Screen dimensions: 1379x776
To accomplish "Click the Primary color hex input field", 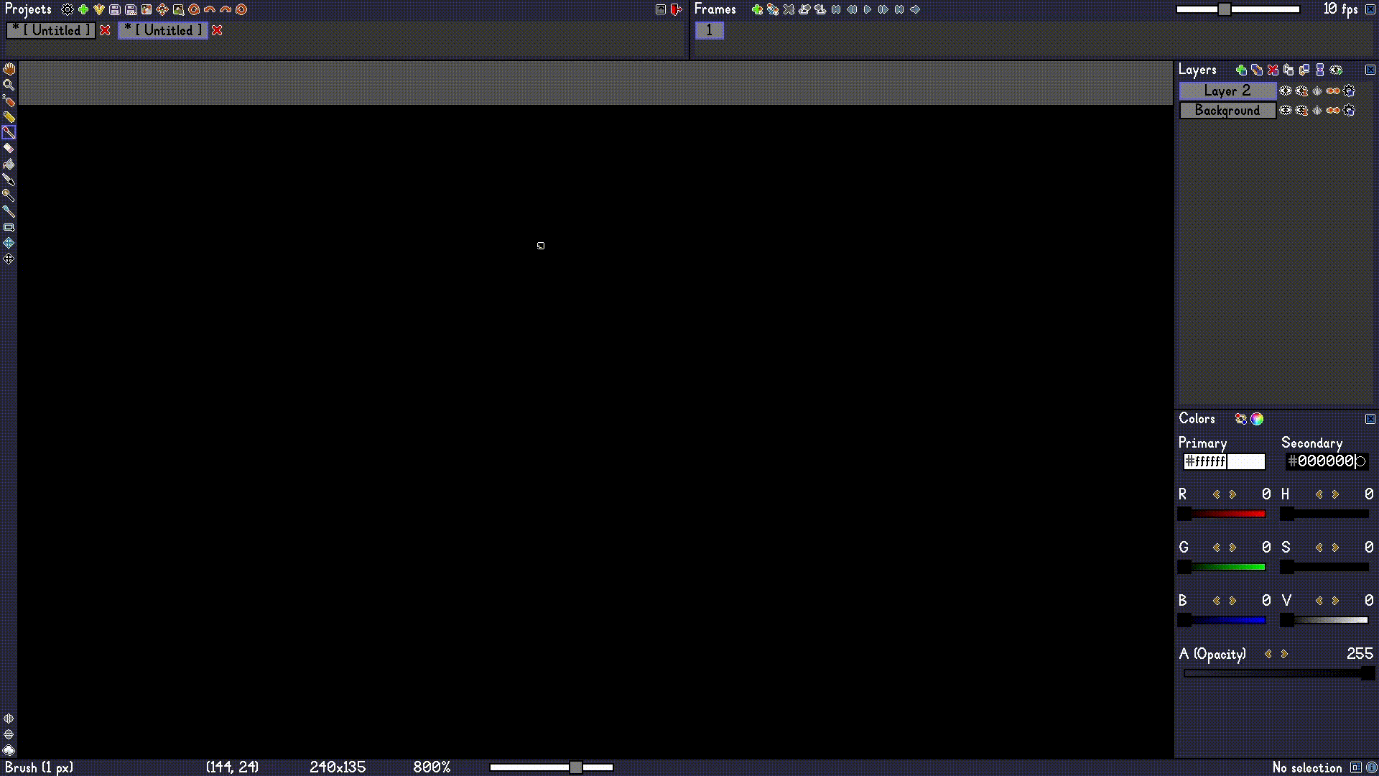I will [x=1205, y=461].
